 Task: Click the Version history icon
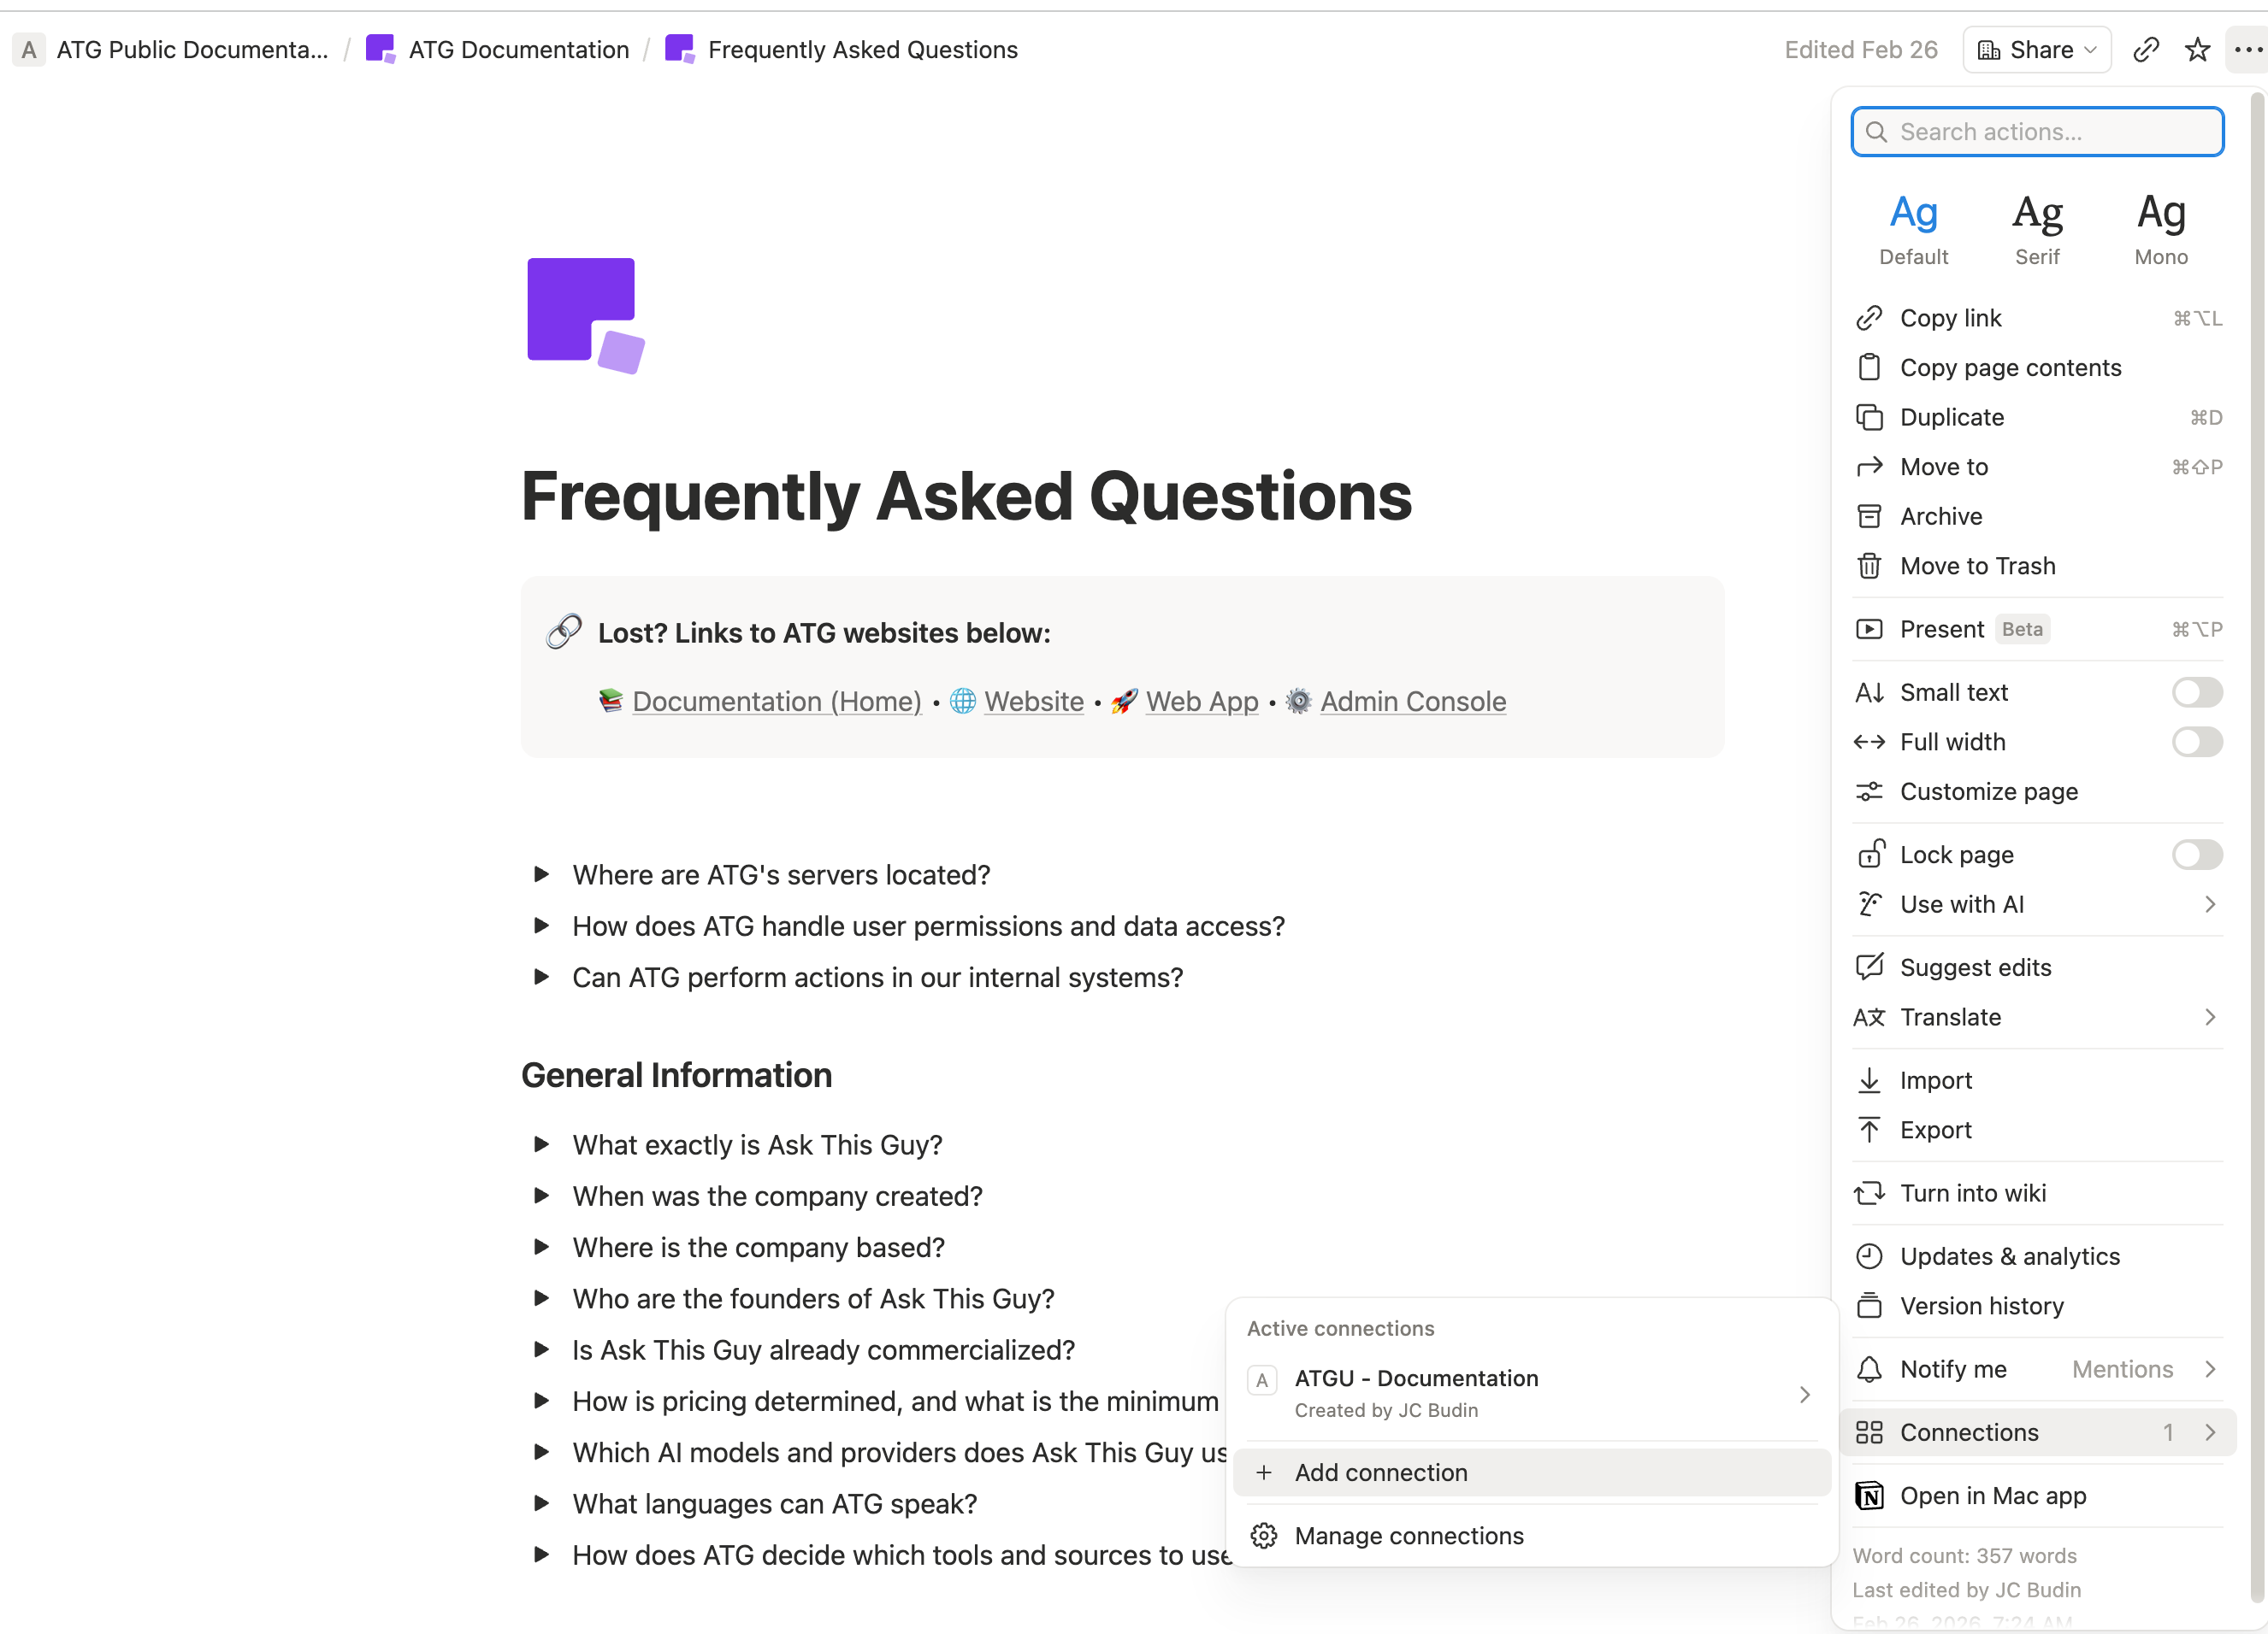1869,1306
